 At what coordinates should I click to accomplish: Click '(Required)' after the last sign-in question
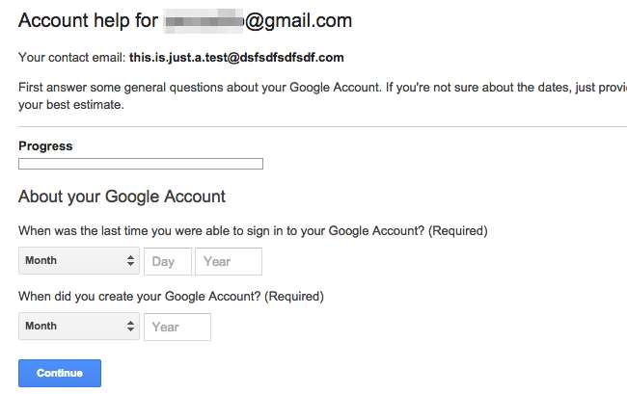click(458, 231)
